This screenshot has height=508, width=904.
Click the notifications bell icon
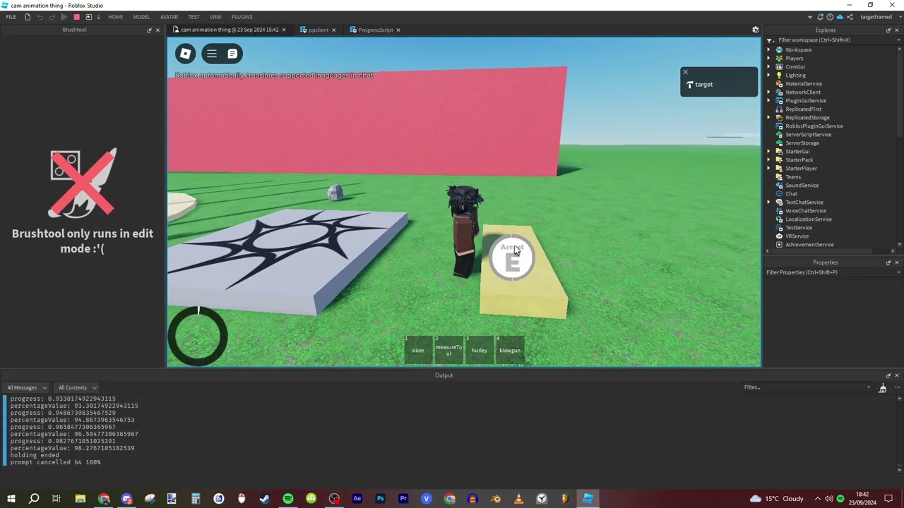[x=820, y=17]
